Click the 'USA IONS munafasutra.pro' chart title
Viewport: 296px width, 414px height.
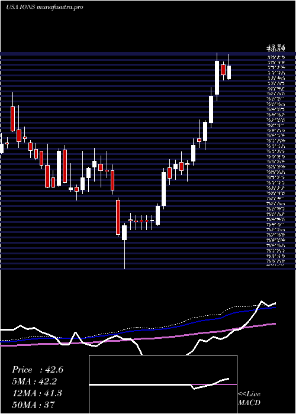pyautogui.click(x=44, y=7)
